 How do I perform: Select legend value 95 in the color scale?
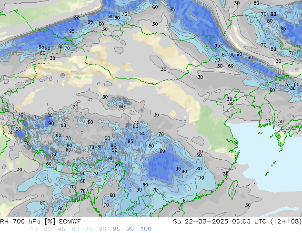[x=116, y=229]
